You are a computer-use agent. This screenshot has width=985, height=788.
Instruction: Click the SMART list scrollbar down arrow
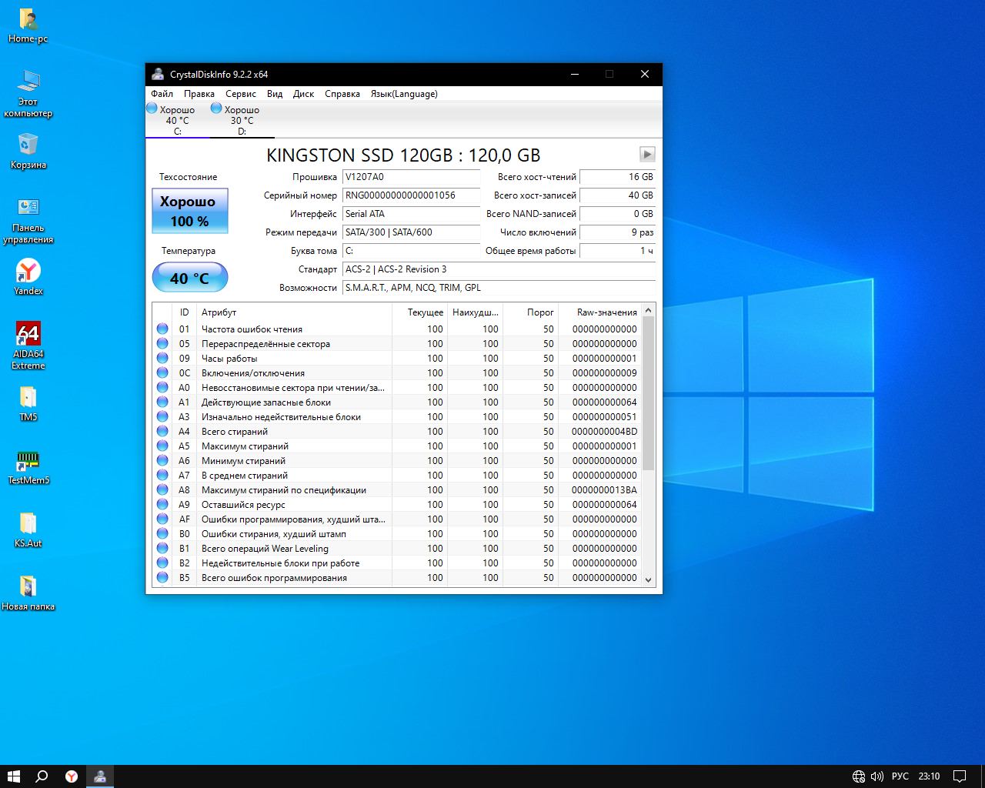click(648, 579)
